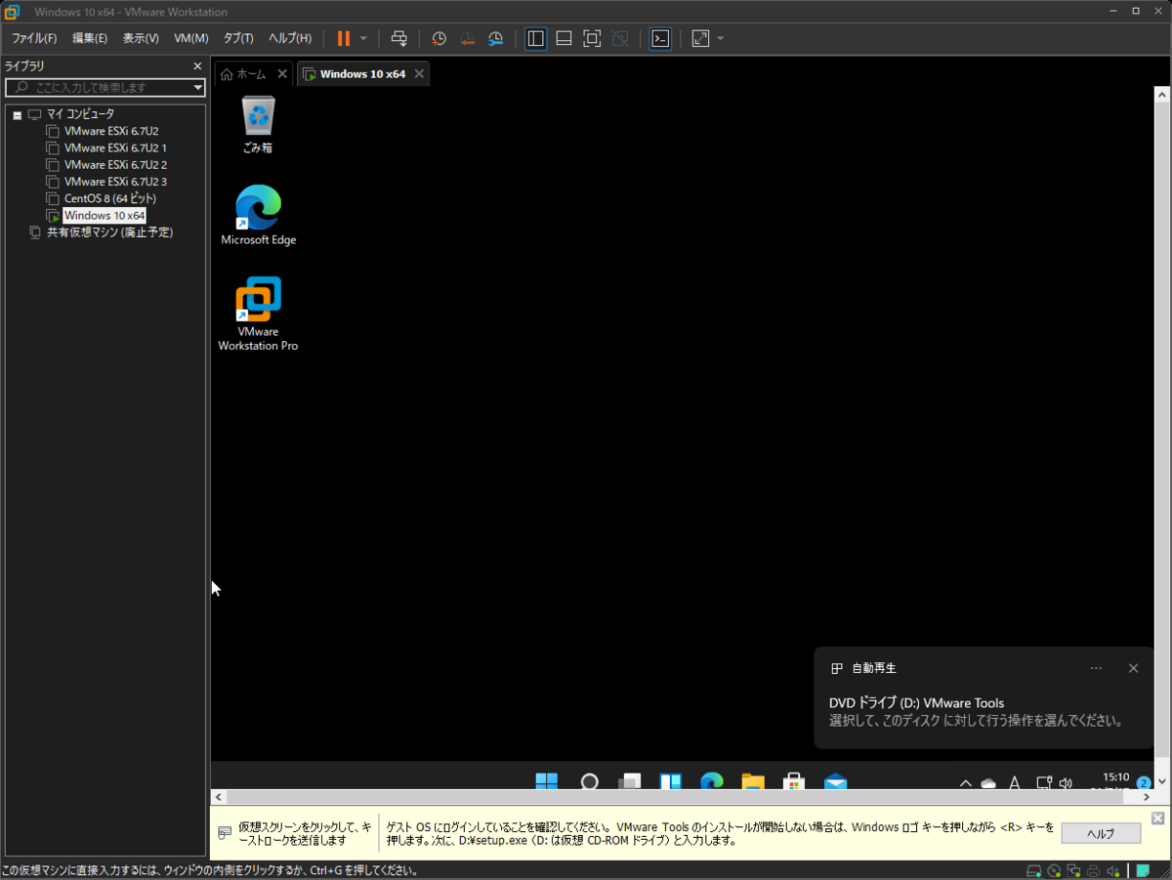
Task: Open the stretch display options dropdown arrow
Action: [721, 38]
